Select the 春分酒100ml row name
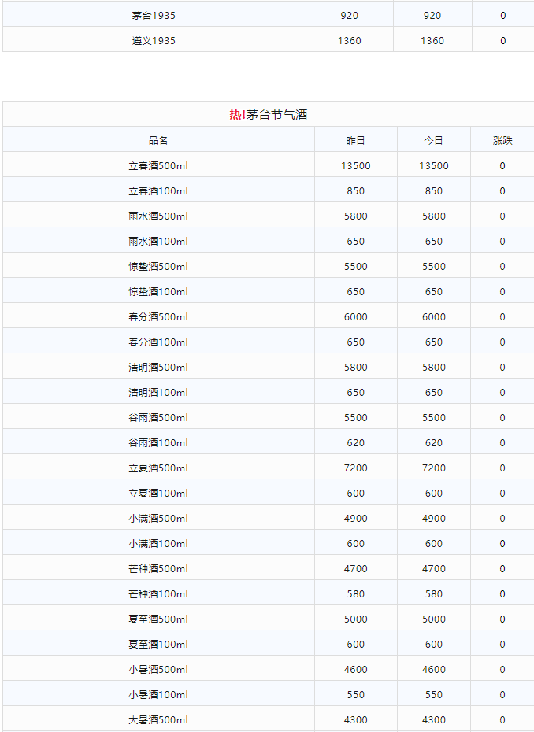This screenshot has height=732, width=534. pyautogui.click(x=158, y=342)
